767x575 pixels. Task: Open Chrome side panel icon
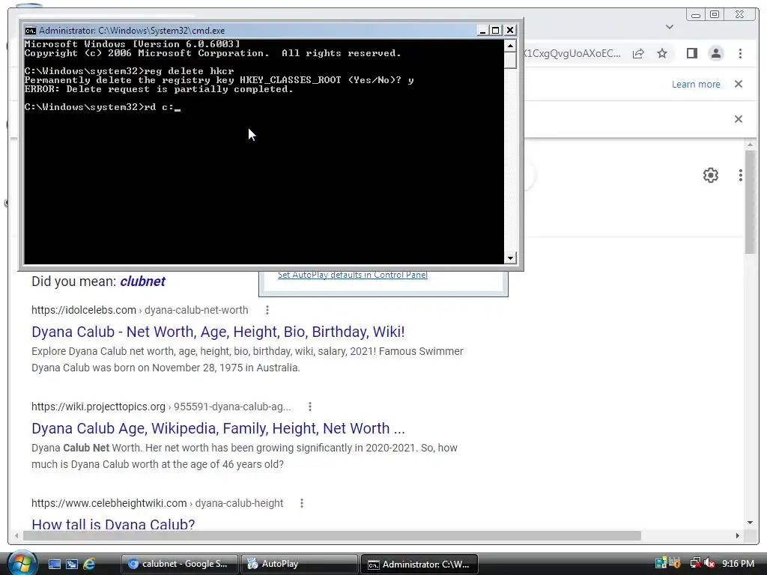[691, 53]
